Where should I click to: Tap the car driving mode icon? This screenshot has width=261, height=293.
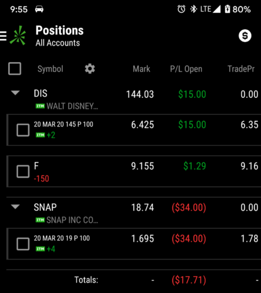pyautogui.click(x=39, y=9)
